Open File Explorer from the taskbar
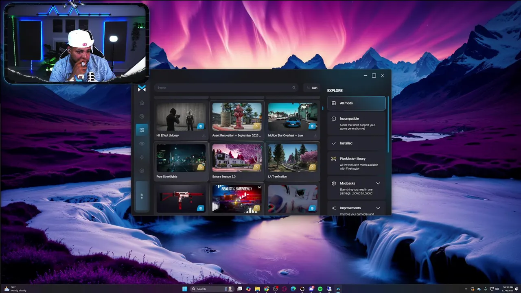 click(x=257, y=289)
